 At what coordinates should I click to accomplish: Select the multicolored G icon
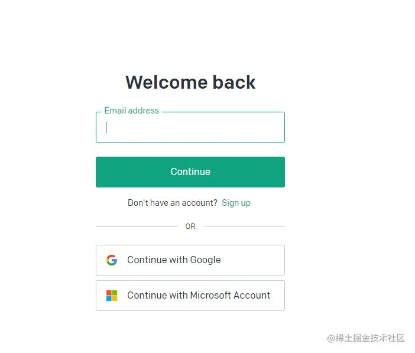coord(112,260)
